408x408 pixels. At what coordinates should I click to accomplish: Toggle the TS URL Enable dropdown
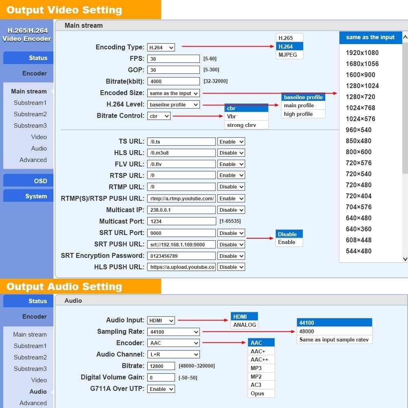[231, 142]
